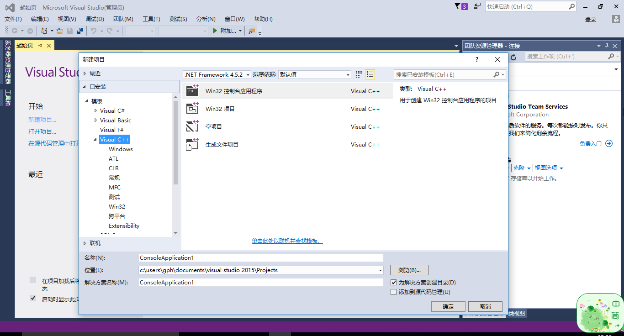The image size is (624, 336).
Task: Collapse the 已安装 section
Action: 85,87
